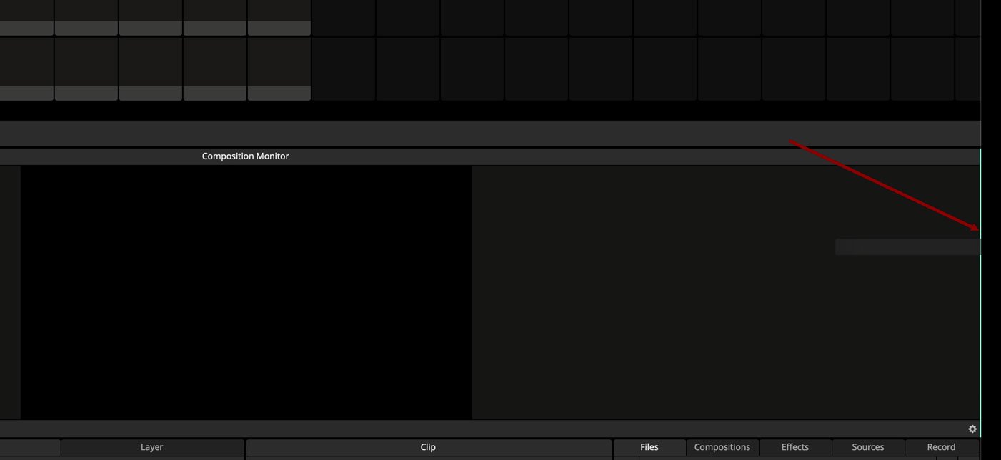Open the monitor settings gear icon

tap(972, 429)
